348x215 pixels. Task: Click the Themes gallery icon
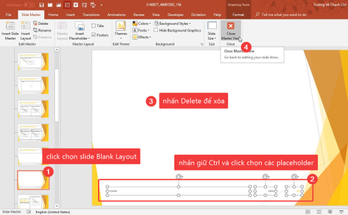click(121, 26)
